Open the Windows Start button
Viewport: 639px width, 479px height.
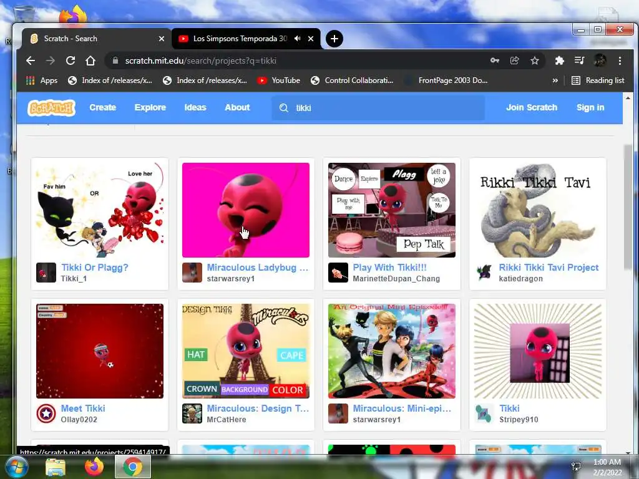[x=16, y=467]
